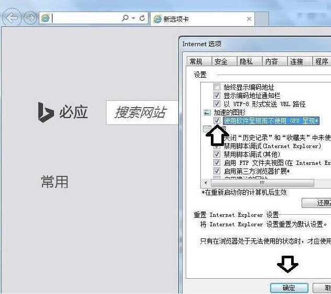
Task: Toggle 启用 FTP 文件夹视图 checkbox
Action: coord(217,163)
